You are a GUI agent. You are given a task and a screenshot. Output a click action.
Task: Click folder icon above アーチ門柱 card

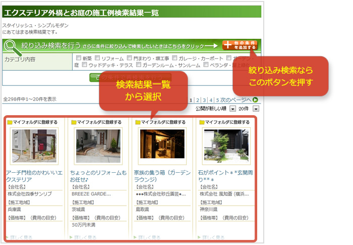10,122
